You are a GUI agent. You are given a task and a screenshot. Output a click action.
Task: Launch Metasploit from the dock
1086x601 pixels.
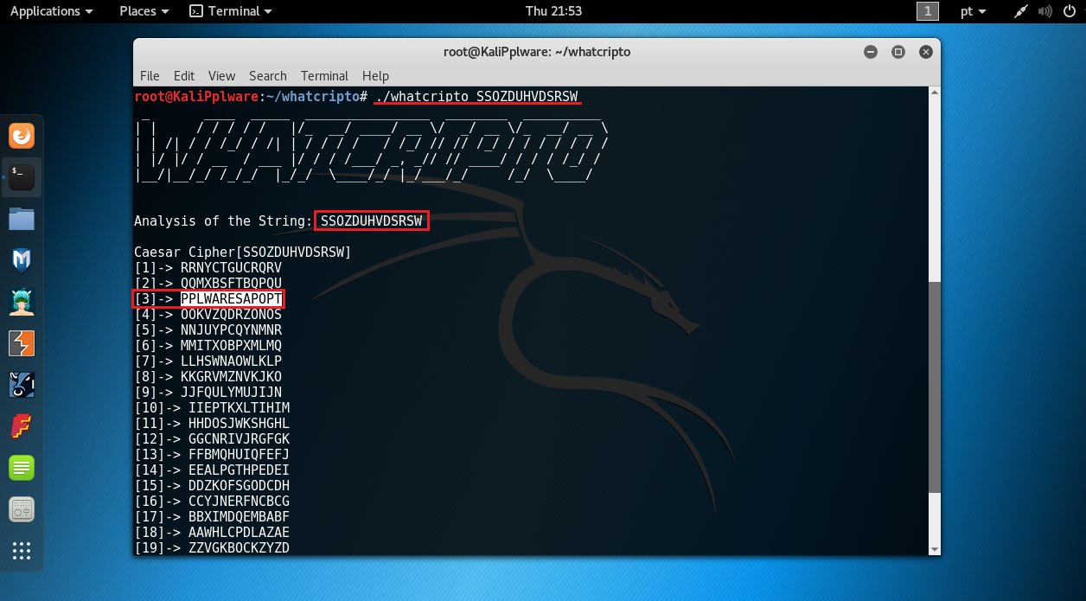click(x=22, y=260)
